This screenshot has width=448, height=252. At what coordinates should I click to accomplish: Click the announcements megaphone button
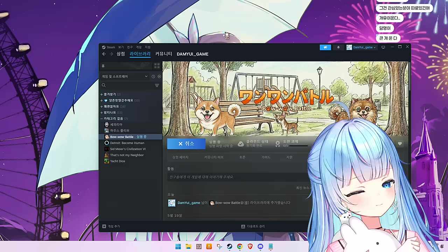tap(325, 47)
